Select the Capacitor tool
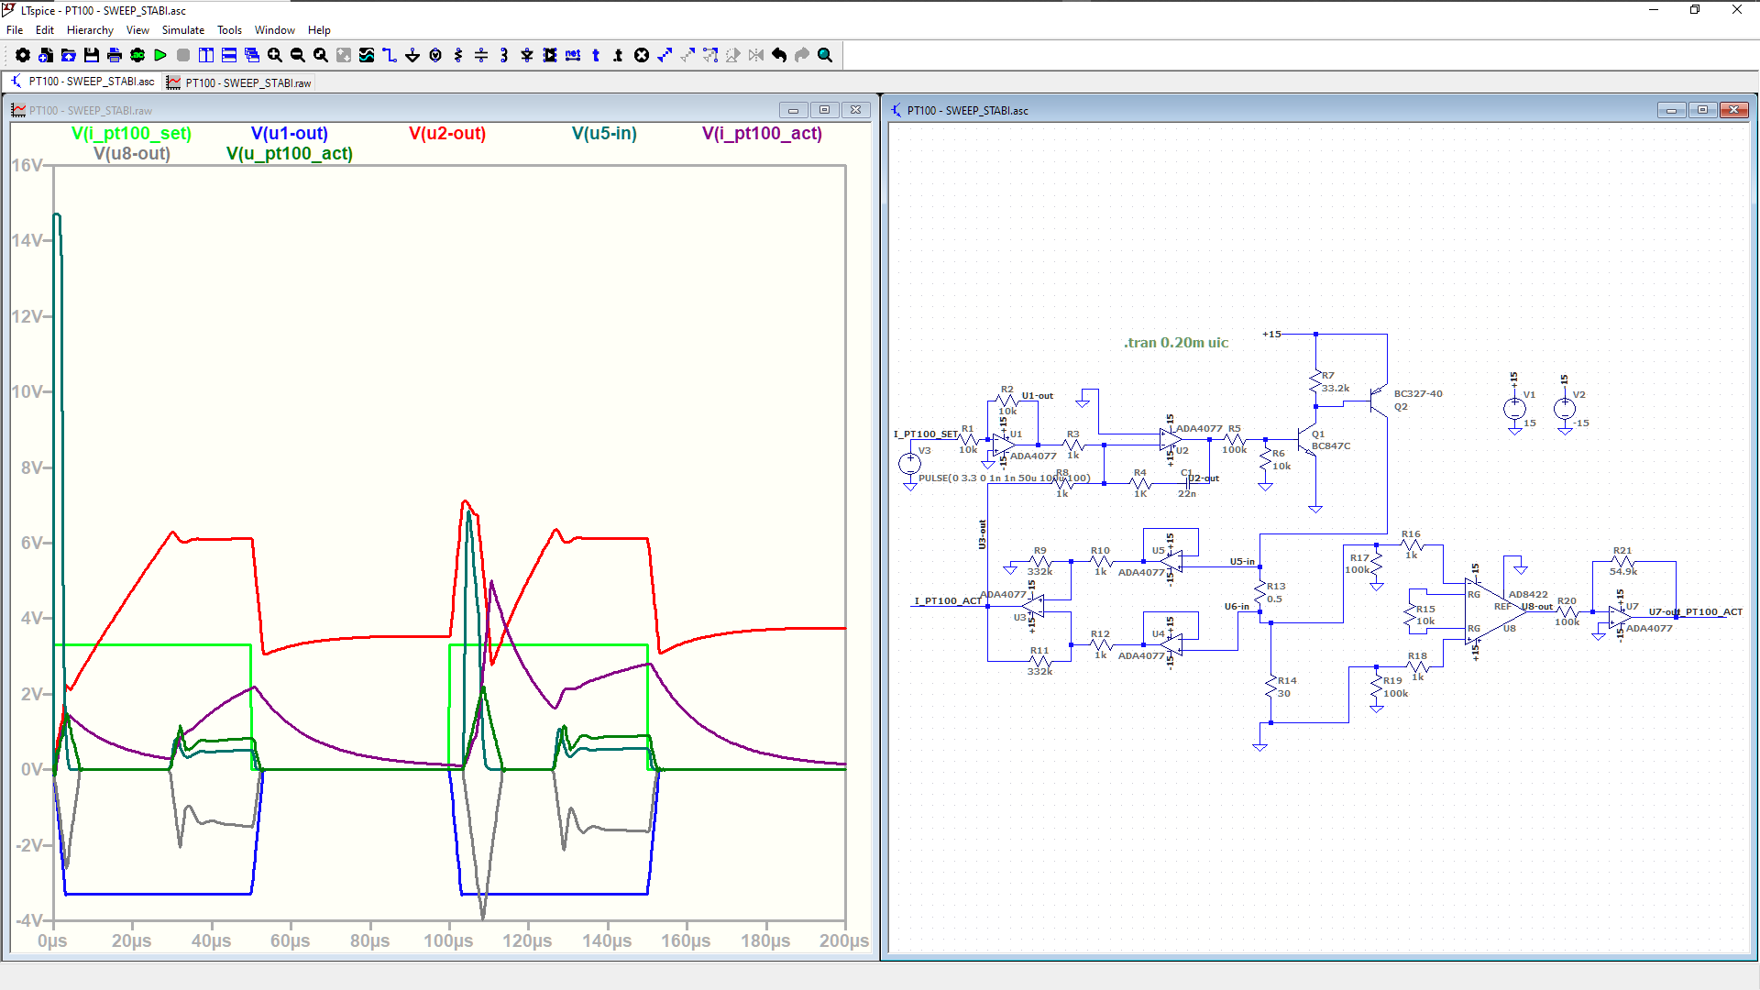1760x990 pixels. coord(481,55)
